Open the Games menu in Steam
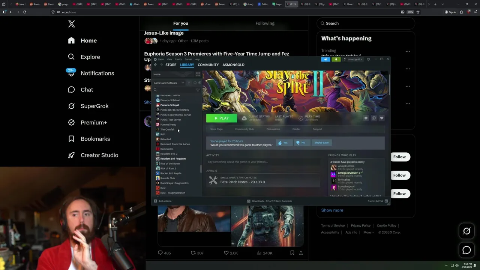 click(188, 59)
